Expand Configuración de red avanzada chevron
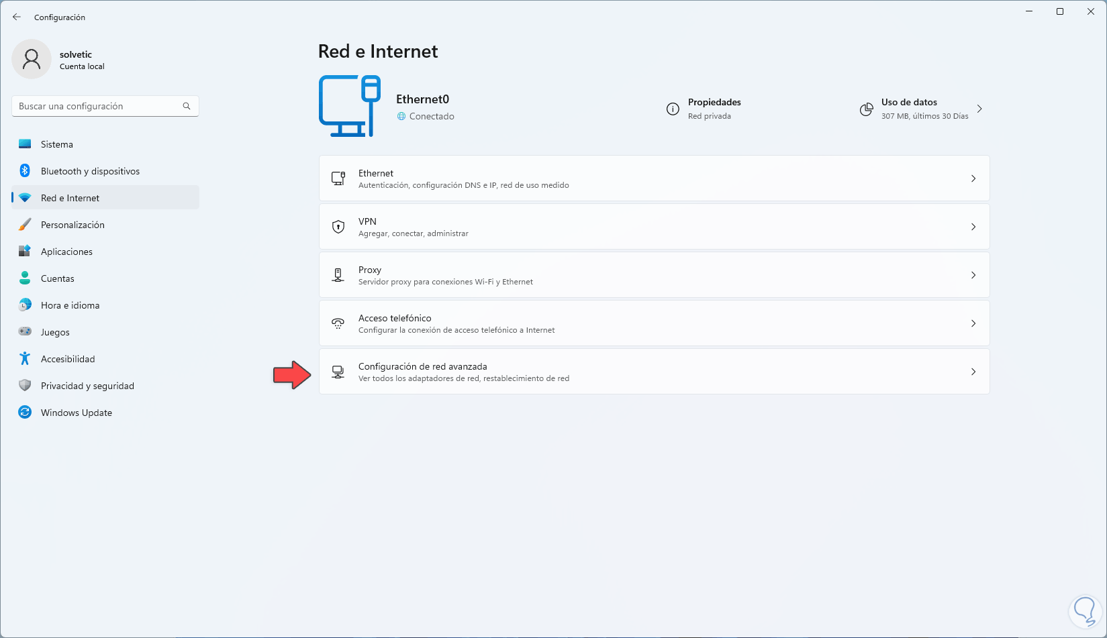Viewport: 1107px width, 638px height. tap(973, 372)
